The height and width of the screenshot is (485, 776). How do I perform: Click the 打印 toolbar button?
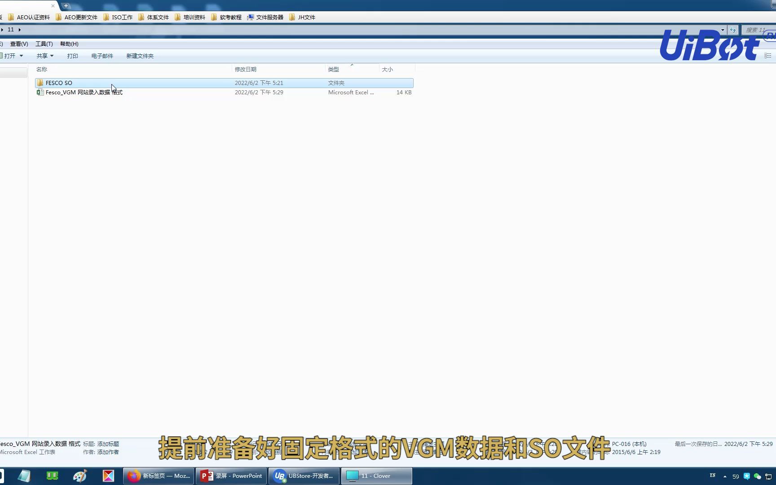point(72,56)
